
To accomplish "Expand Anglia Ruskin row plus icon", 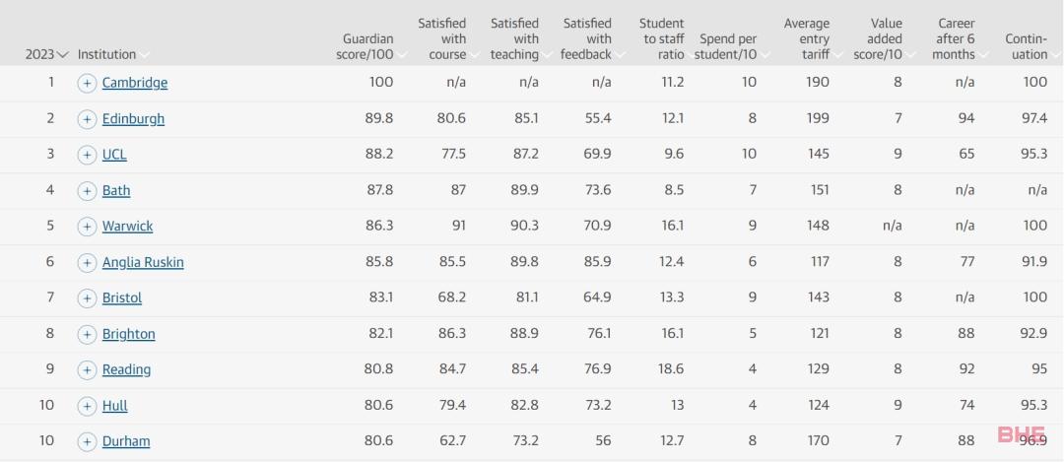I will point(87,263).
